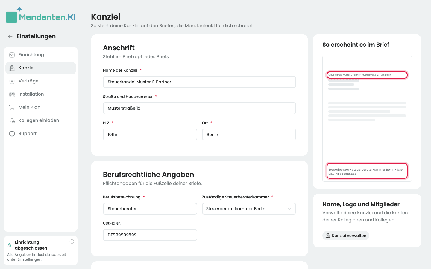Screen dimensions: 431x269
Task: Click the Ort input field
Action: (x=249, y=134)
